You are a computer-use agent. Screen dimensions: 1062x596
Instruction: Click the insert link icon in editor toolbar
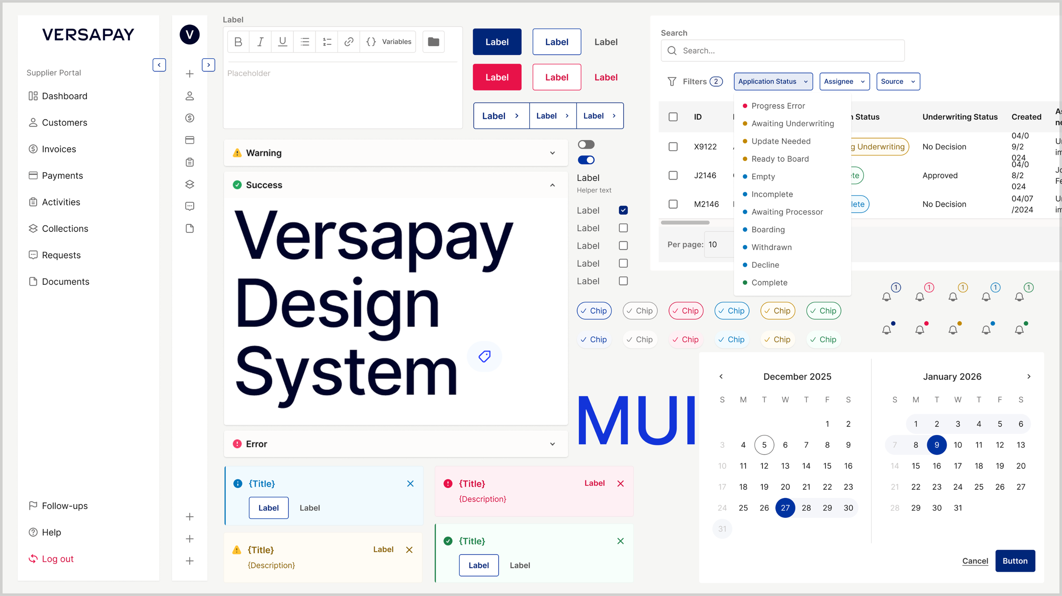click(x=349, y=42)
